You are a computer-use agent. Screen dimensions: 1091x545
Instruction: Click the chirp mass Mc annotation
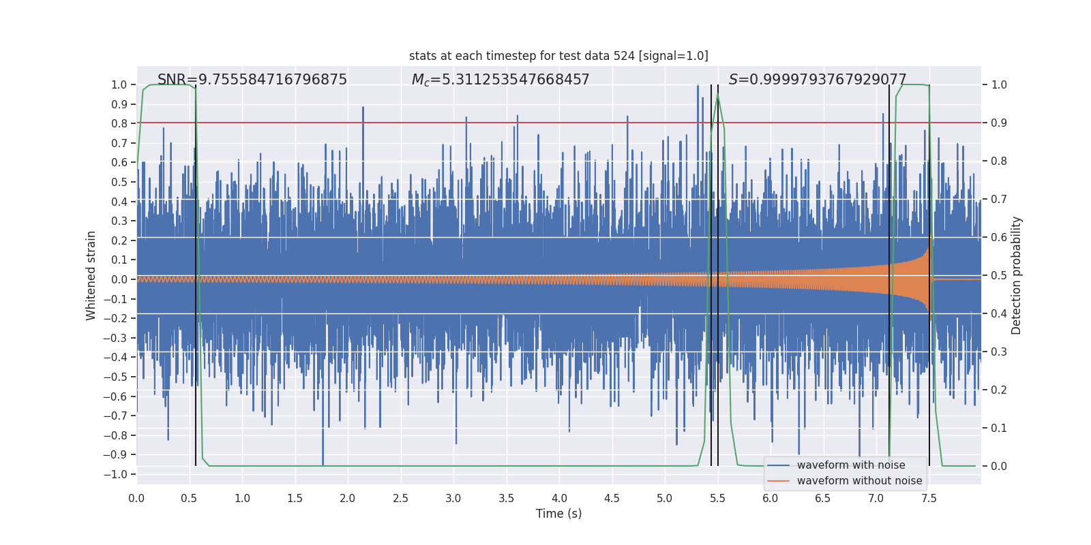tap(500, 80)
